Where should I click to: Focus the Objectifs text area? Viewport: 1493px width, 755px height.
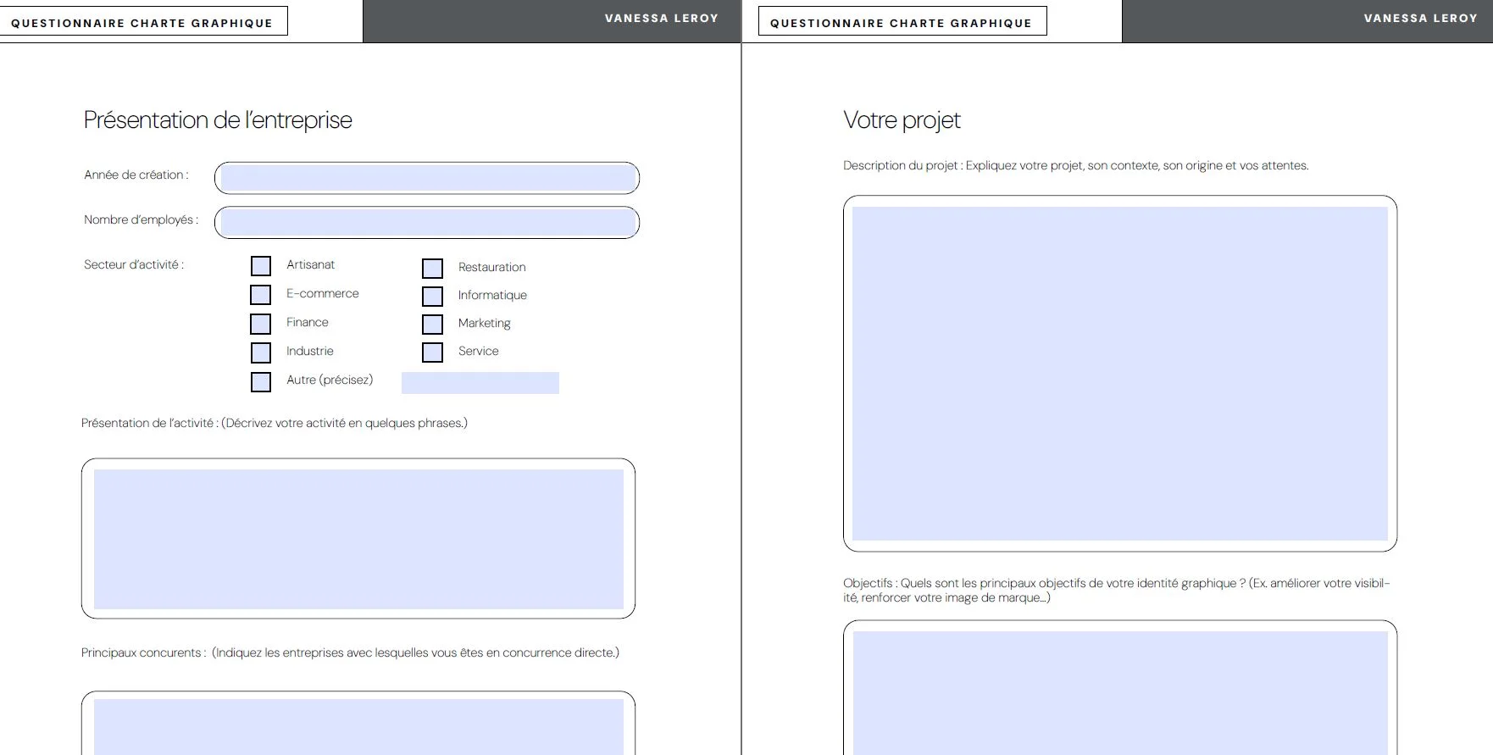[1119, 691]
